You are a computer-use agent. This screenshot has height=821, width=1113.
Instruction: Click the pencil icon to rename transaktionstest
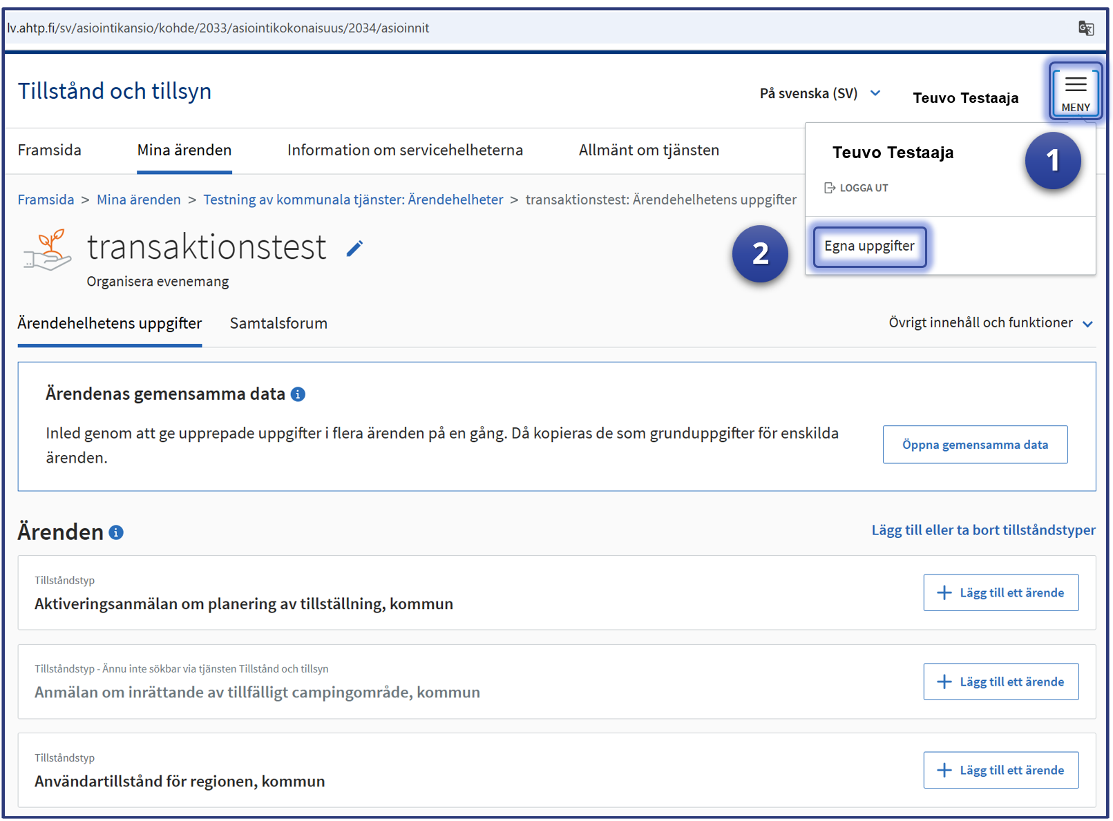point(354,249)
